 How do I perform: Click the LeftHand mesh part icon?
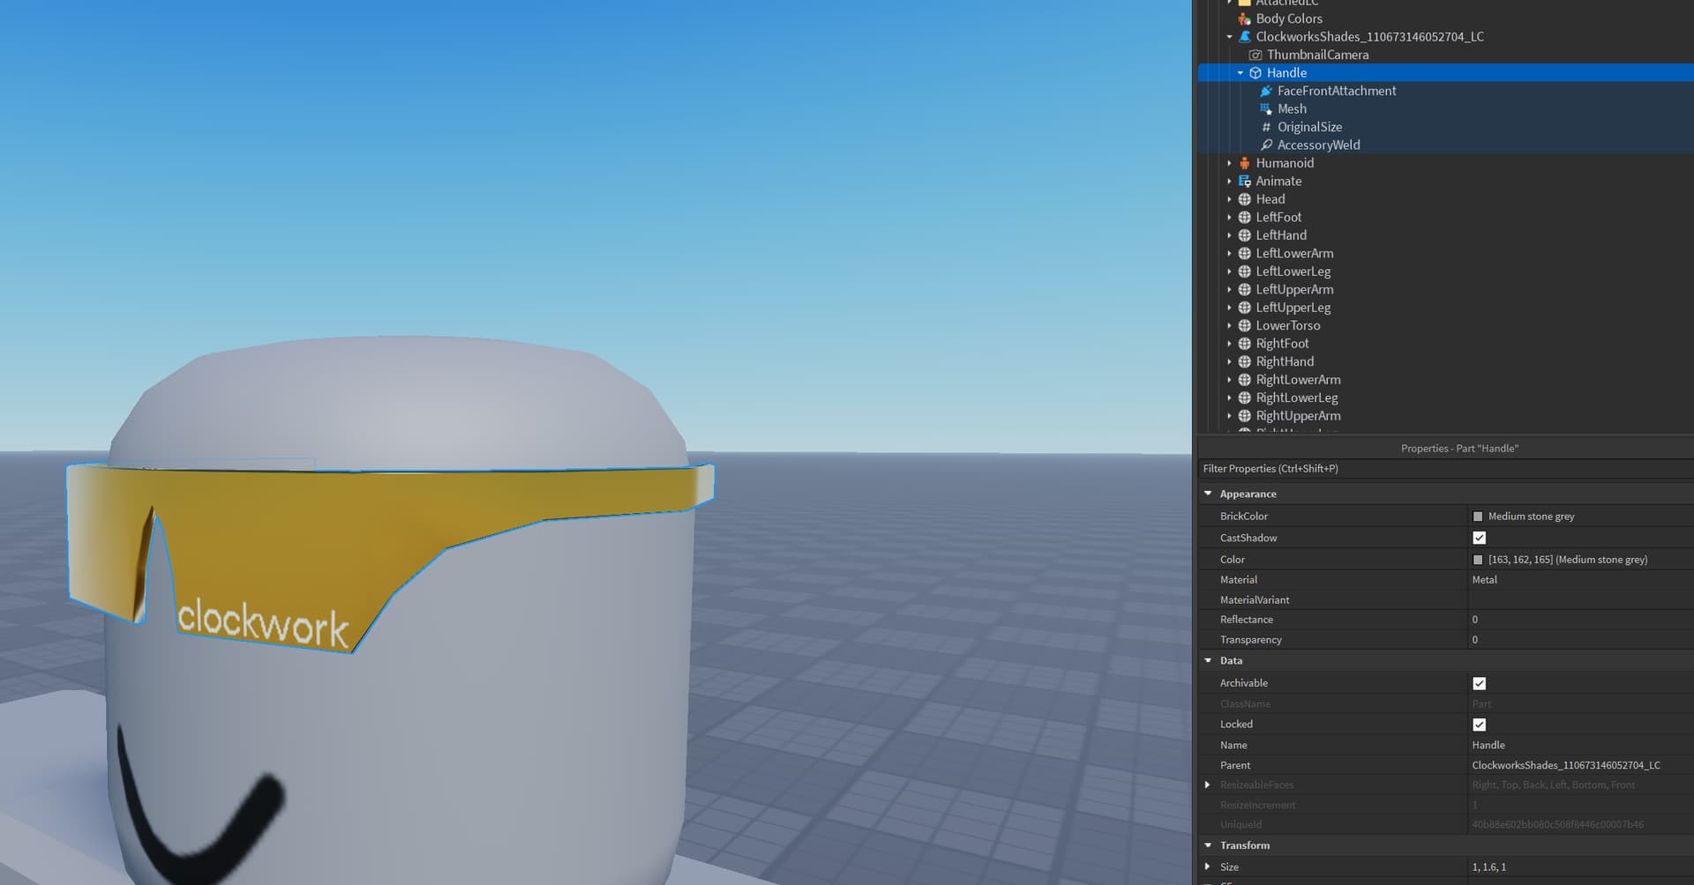1244,235
